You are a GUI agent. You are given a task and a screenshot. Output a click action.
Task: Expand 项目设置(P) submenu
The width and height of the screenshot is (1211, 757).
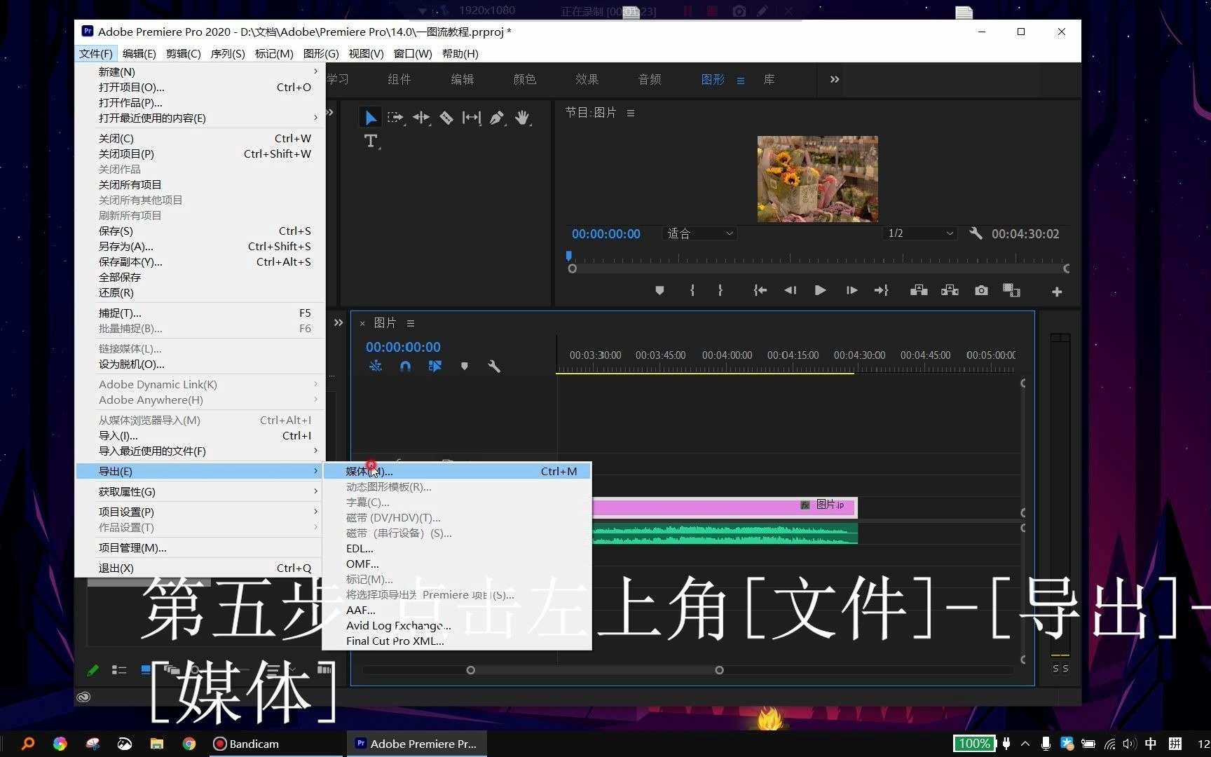point(200,512)
